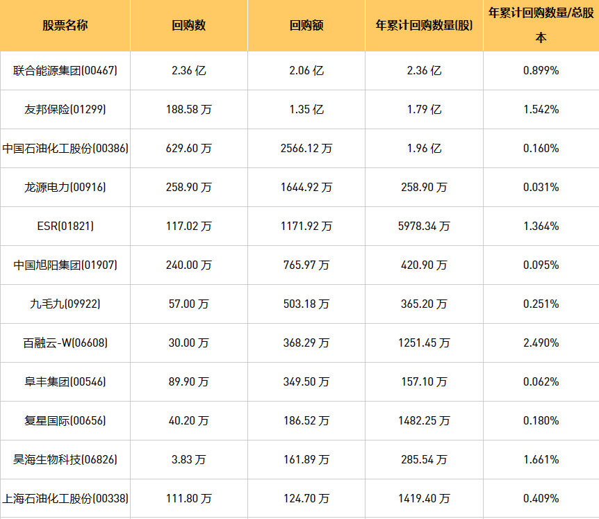Click the 157.10 万 cumulative cell
The width and height of the screenshot is (599, 519).
[x=424, y=382]
